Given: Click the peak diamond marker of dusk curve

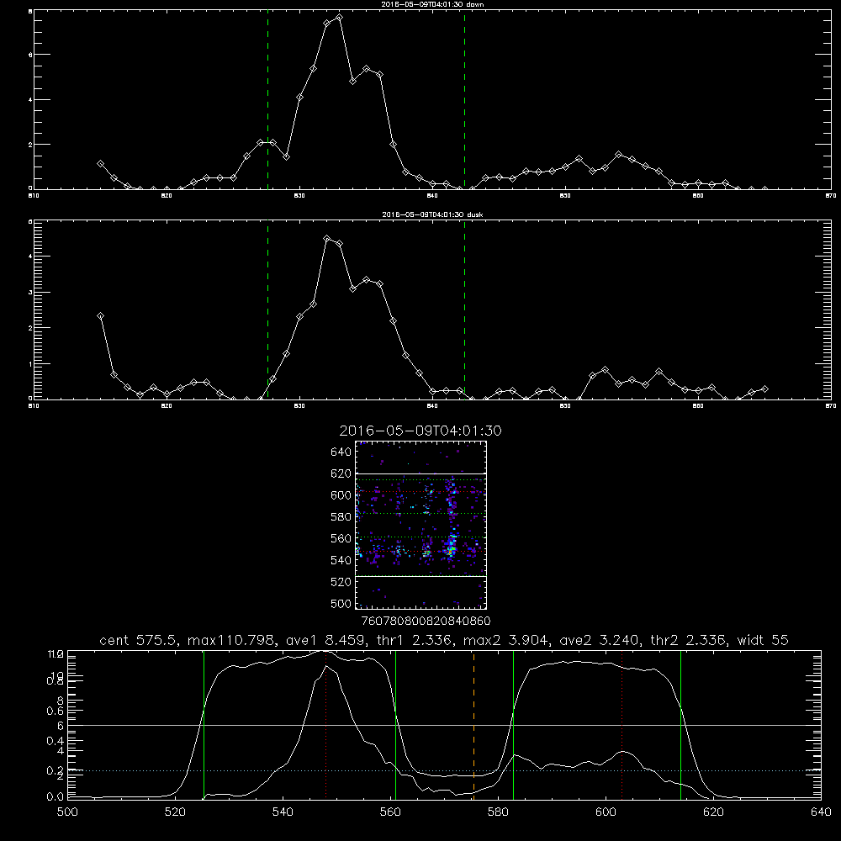Looking at the screenshot, I should pyautogui.click(x=326, y=239).
